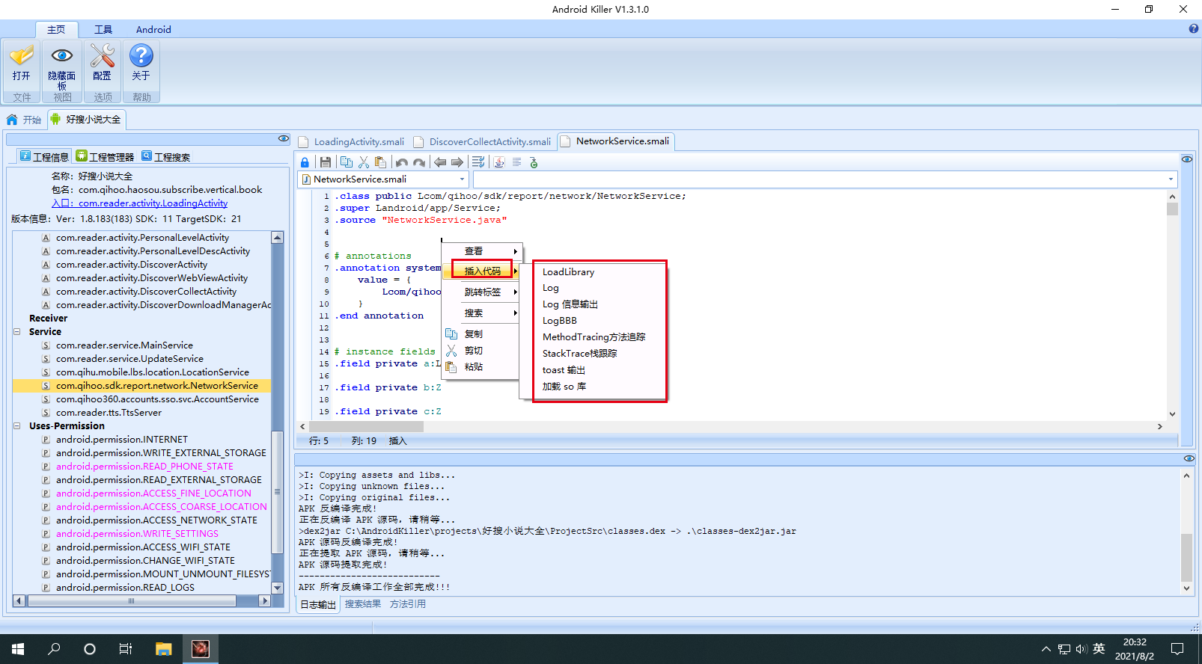The image size is (1202, 664).
Task: Collapse the Uses-Permission tree node
Action: point(16,426)
